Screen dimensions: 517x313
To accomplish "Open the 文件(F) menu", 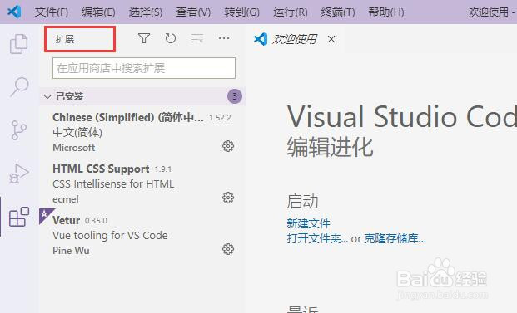I will coord(52,12).
